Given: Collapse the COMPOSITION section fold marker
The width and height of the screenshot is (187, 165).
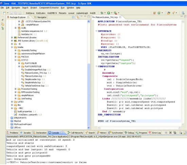Looking at the screenshot, I should (x=96, y=66).
